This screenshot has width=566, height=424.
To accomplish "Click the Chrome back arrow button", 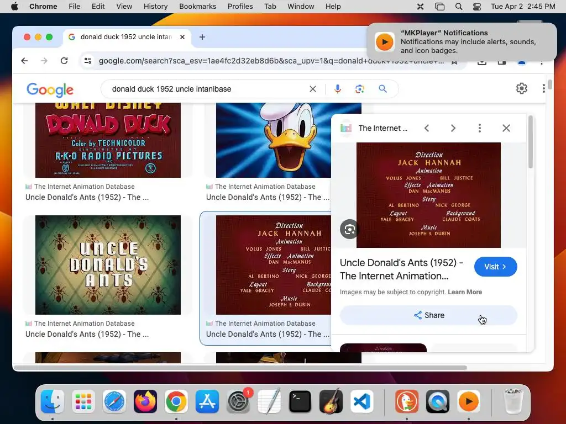I will [x=24, y=61].
